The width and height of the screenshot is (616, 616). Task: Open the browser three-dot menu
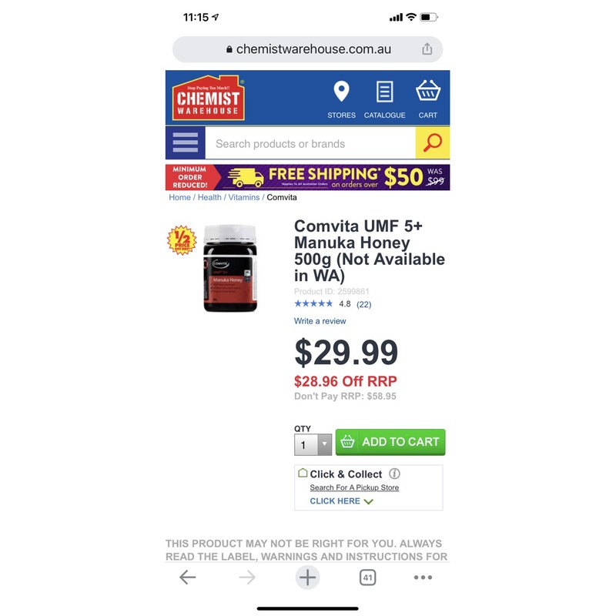423,577
